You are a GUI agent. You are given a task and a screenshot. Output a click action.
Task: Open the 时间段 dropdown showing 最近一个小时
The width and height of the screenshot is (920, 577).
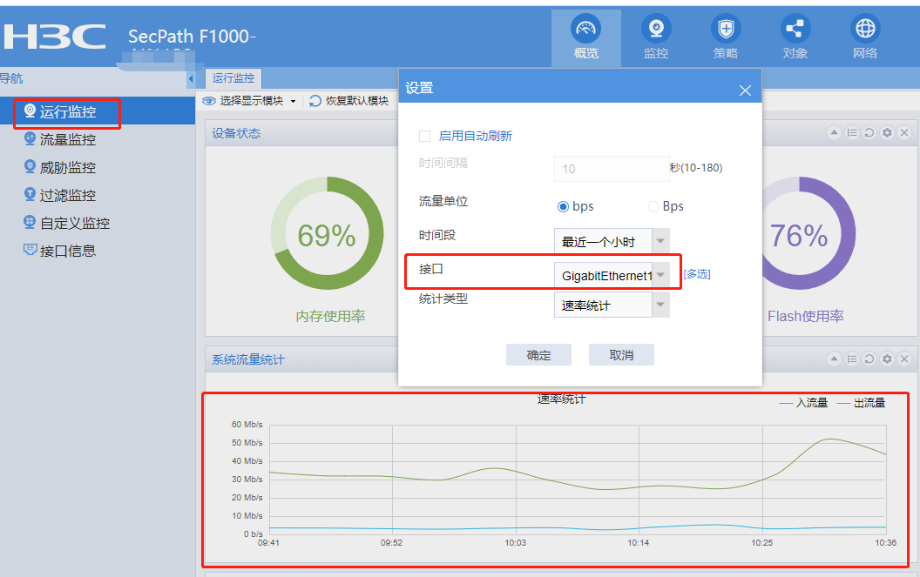tap(612, 242)
